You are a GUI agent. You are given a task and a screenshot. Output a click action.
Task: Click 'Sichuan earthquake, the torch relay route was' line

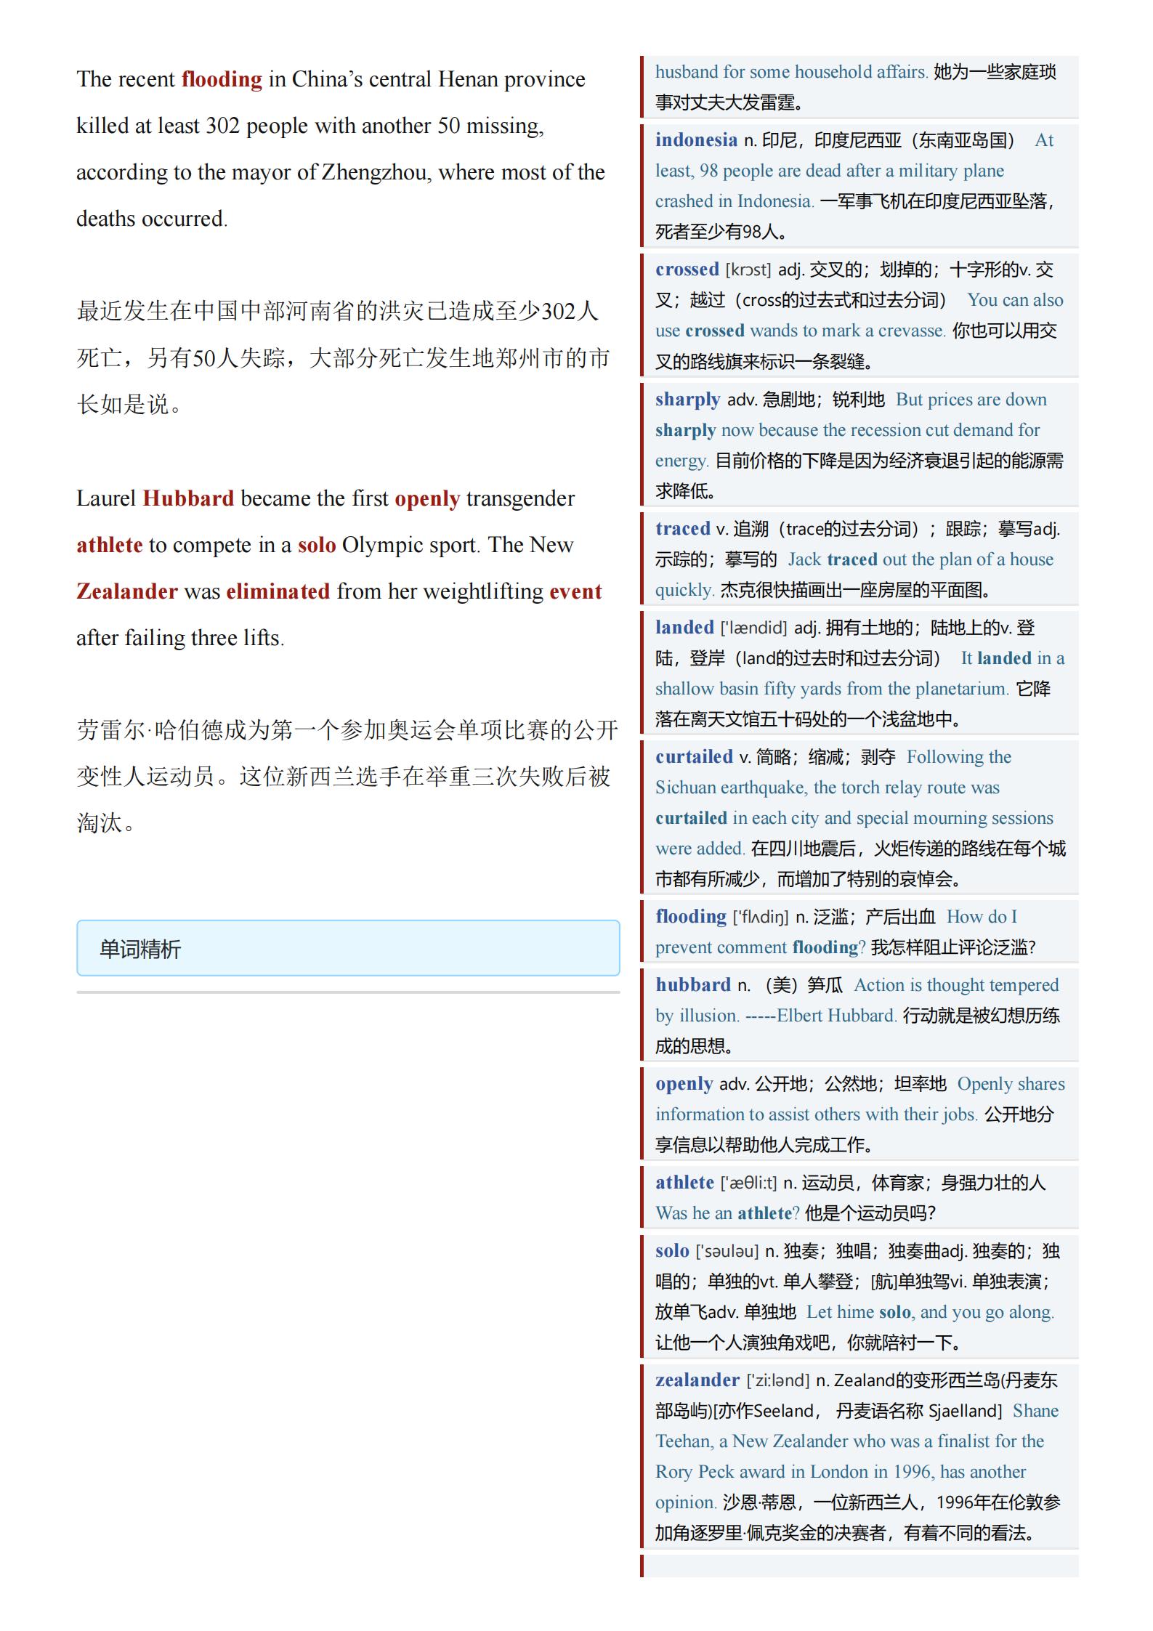point(828,788)
